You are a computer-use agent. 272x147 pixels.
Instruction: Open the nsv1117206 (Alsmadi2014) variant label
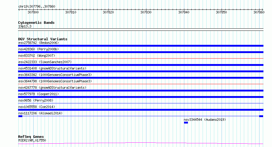tap(40, 113)
